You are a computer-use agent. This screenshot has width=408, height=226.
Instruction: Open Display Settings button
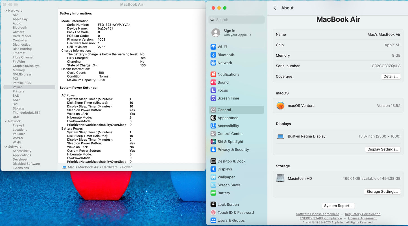click(x=383, y=149)
